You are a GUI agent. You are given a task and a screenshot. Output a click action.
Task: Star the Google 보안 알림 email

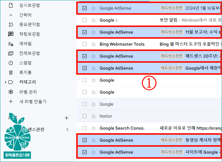point(93,20)
